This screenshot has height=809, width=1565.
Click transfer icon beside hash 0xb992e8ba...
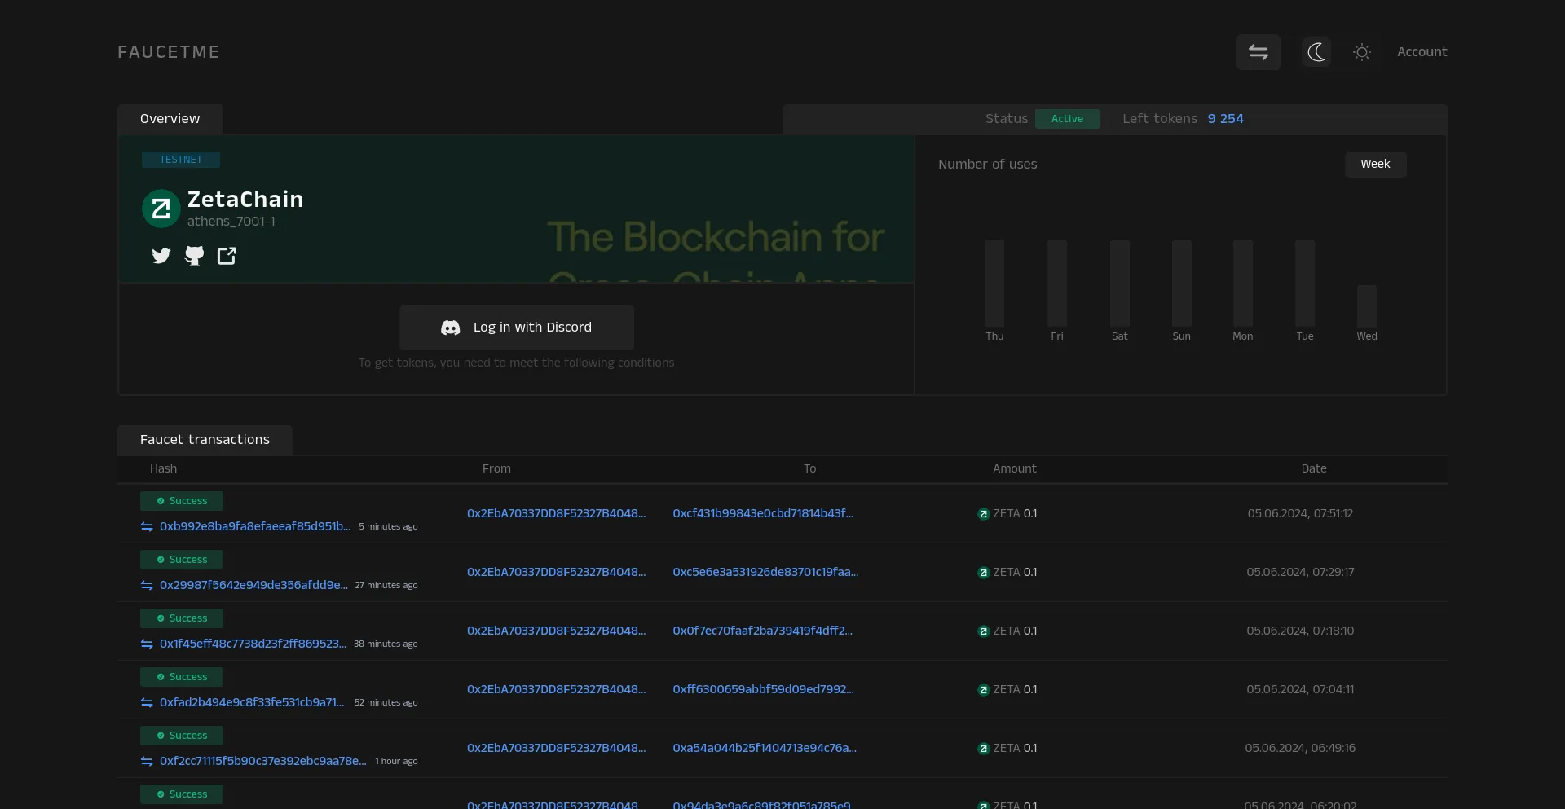[147, 526]
